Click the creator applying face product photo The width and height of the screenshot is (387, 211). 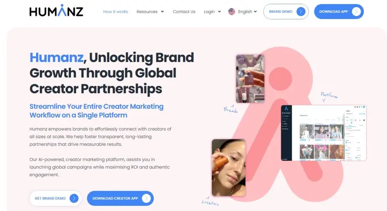pyautogui.click(x=228, y=167)
